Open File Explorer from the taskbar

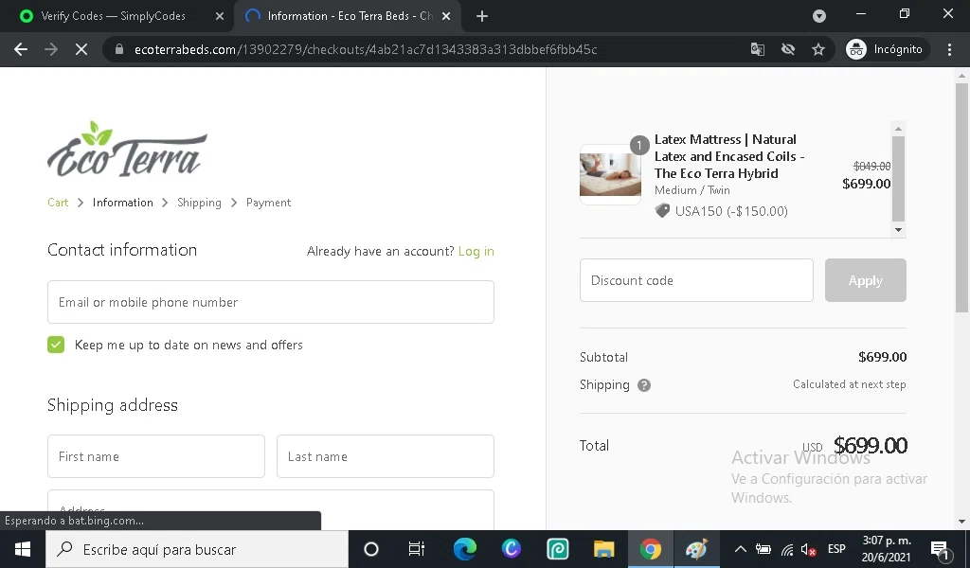[603, 549]
